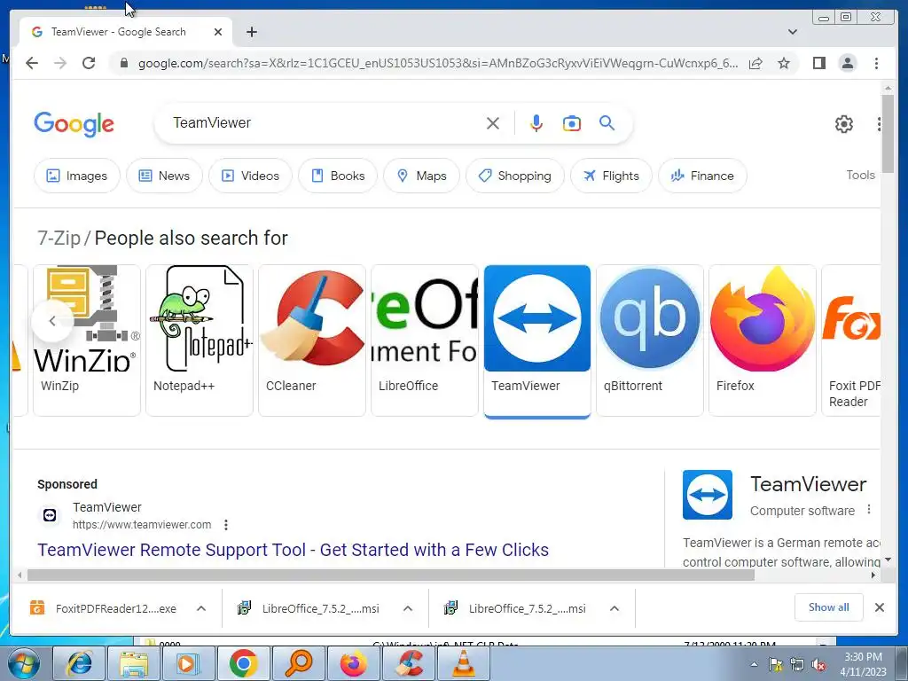The image size is (908, 681).
Task: Click the TeamViewer search text box
Action: (x=325, y=122)
